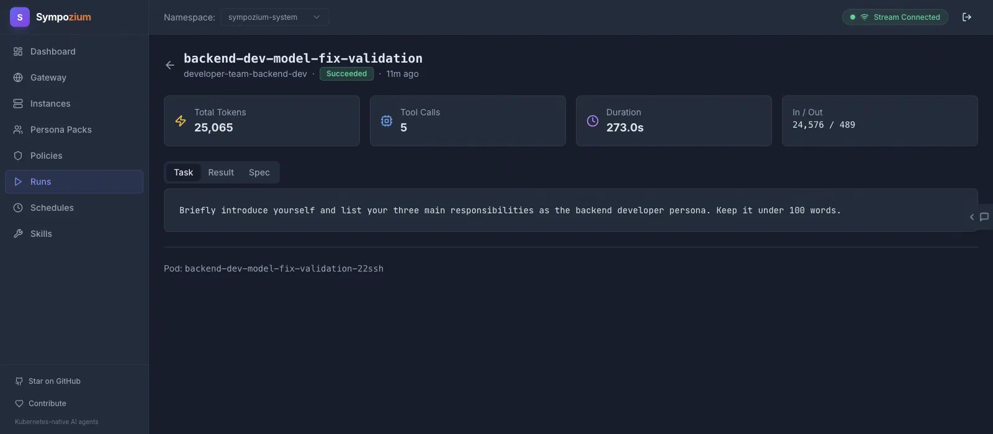Go back with the left arrow icon
993x434 pixels.
[x=170, y=65]
